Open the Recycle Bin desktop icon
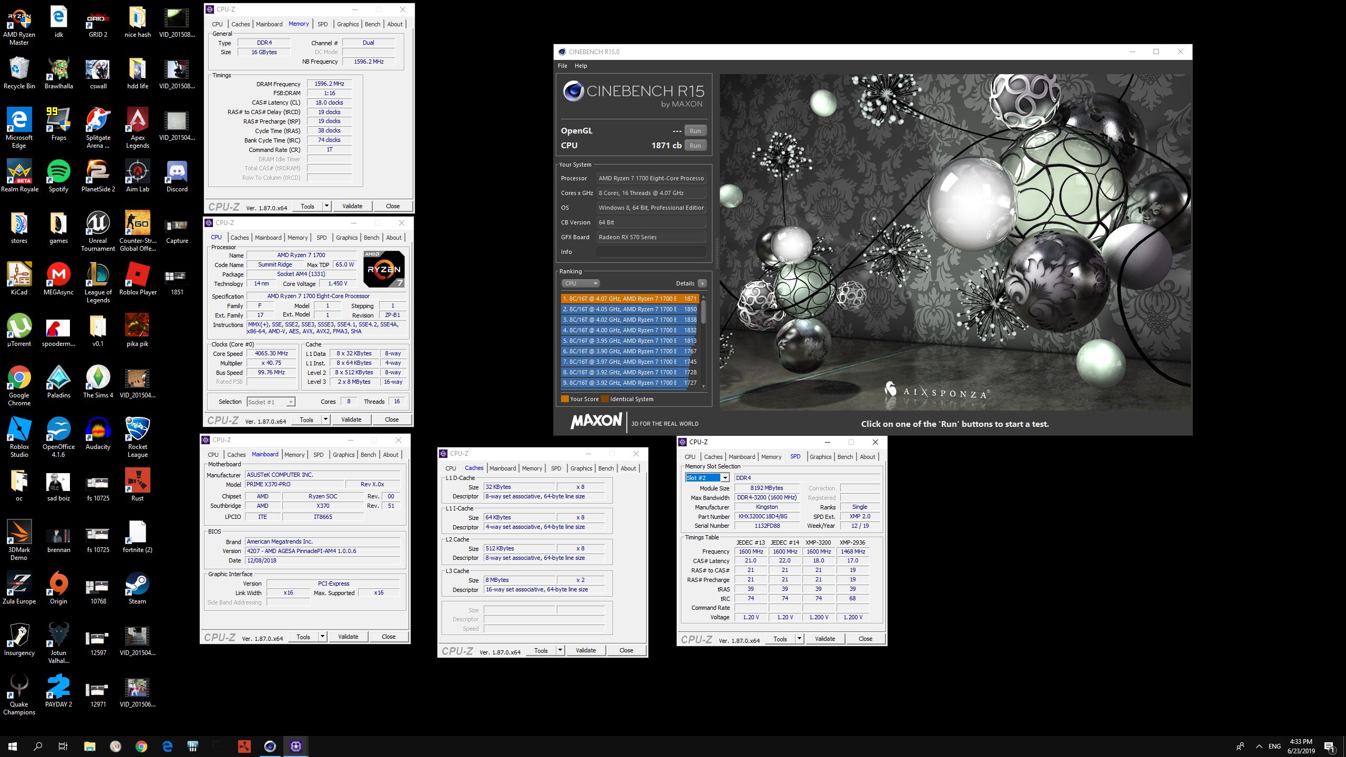Screen dimensions: 1346x757 pyautogui.click(x=19, y=74)
